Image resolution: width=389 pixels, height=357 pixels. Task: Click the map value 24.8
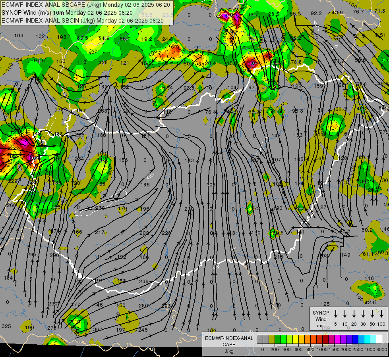167,39
